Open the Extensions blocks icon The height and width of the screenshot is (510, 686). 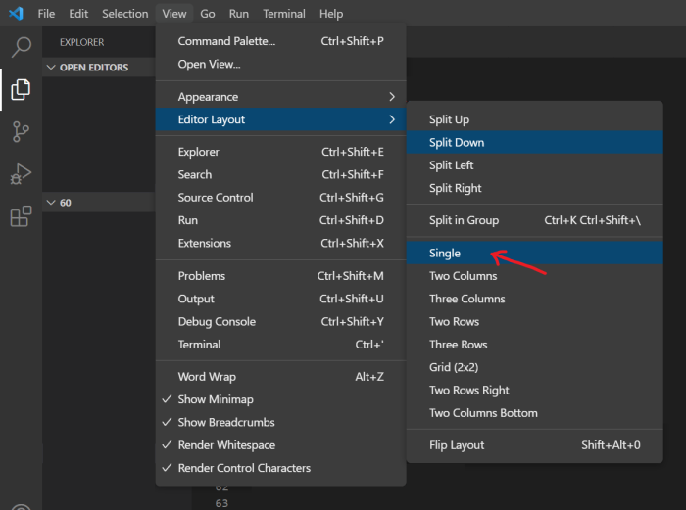[21, 216]
